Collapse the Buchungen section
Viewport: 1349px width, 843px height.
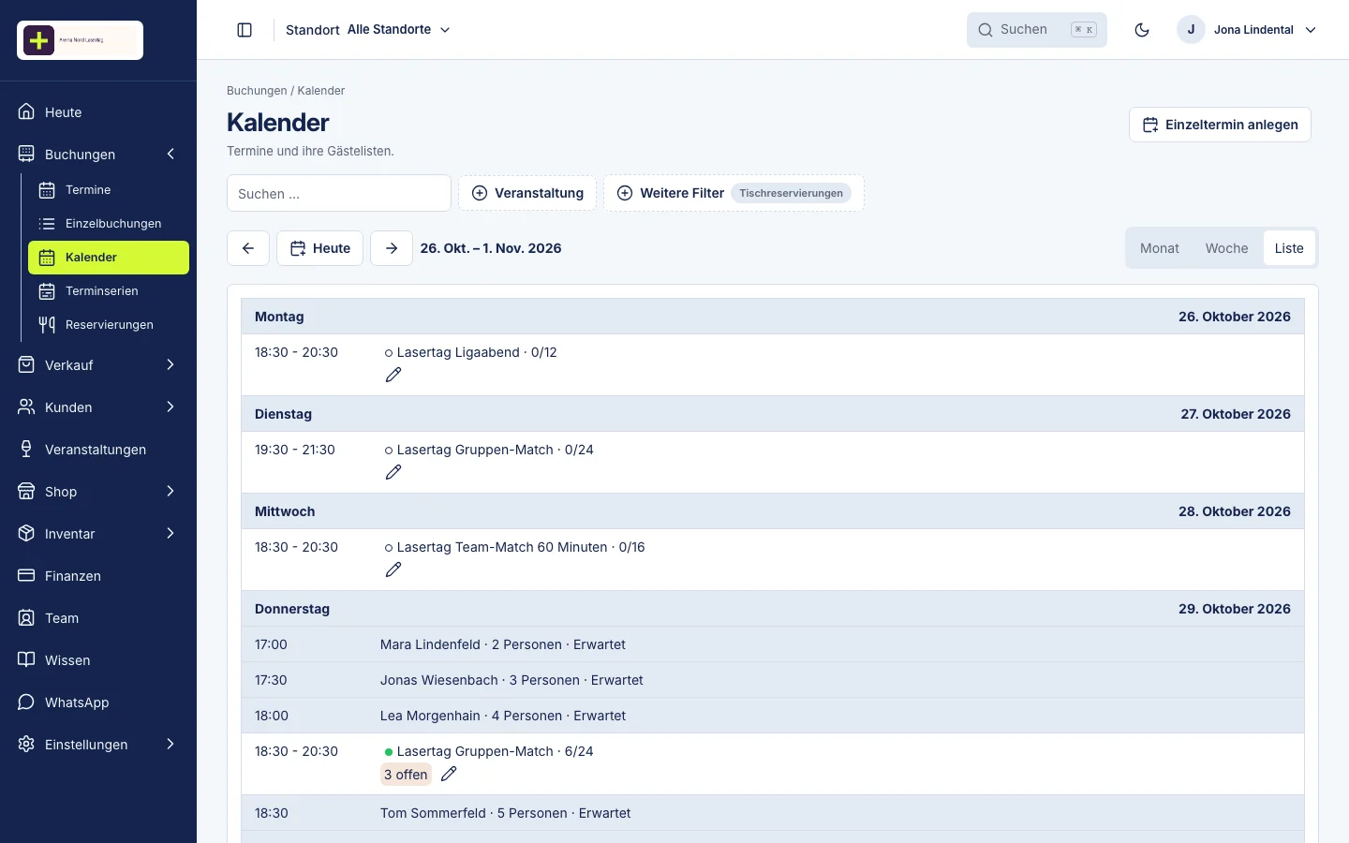click(x=170, y=155)
